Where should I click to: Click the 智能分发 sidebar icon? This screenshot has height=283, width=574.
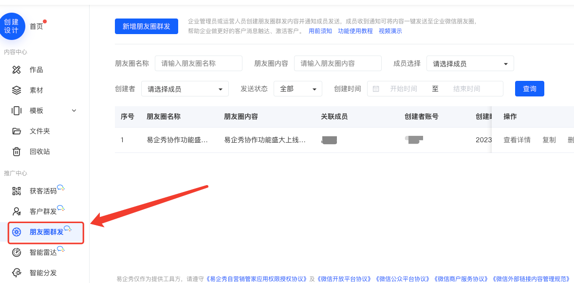coord(17,273)
